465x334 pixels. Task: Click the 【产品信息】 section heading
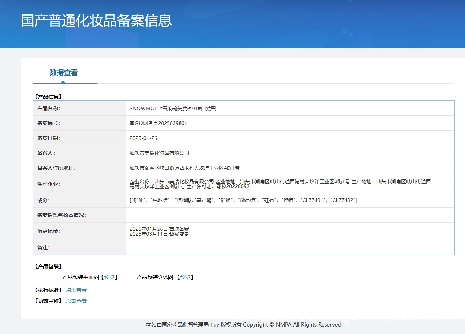(48, 97)
